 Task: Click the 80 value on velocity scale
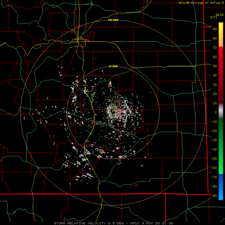[215, 38]
